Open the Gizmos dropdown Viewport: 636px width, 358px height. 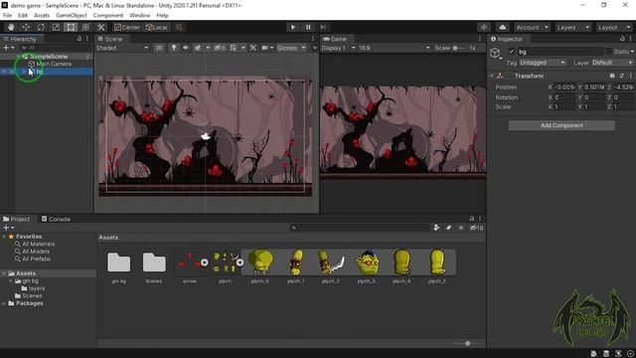[291, 48]
